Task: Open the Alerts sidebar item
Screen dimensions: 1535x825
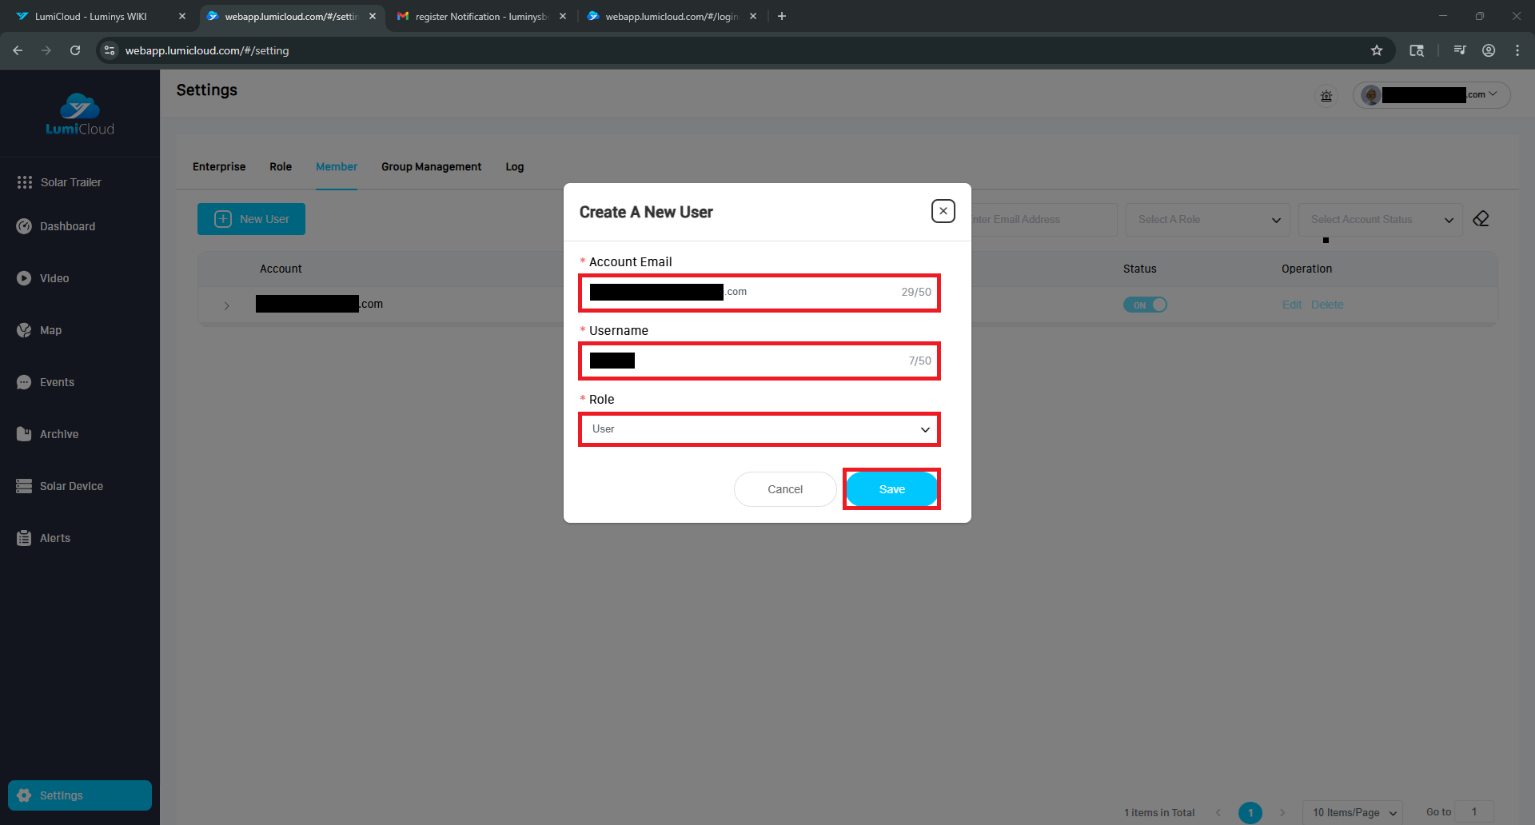Action: click(55, 538)
